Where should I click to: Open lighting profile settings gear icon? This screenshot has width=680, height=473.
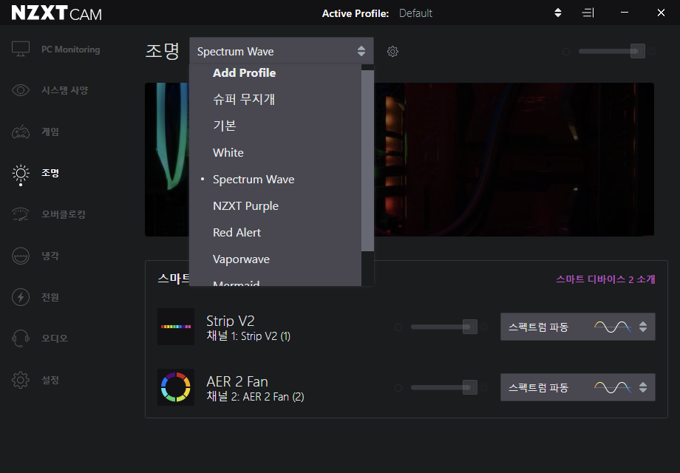[392, 52]
